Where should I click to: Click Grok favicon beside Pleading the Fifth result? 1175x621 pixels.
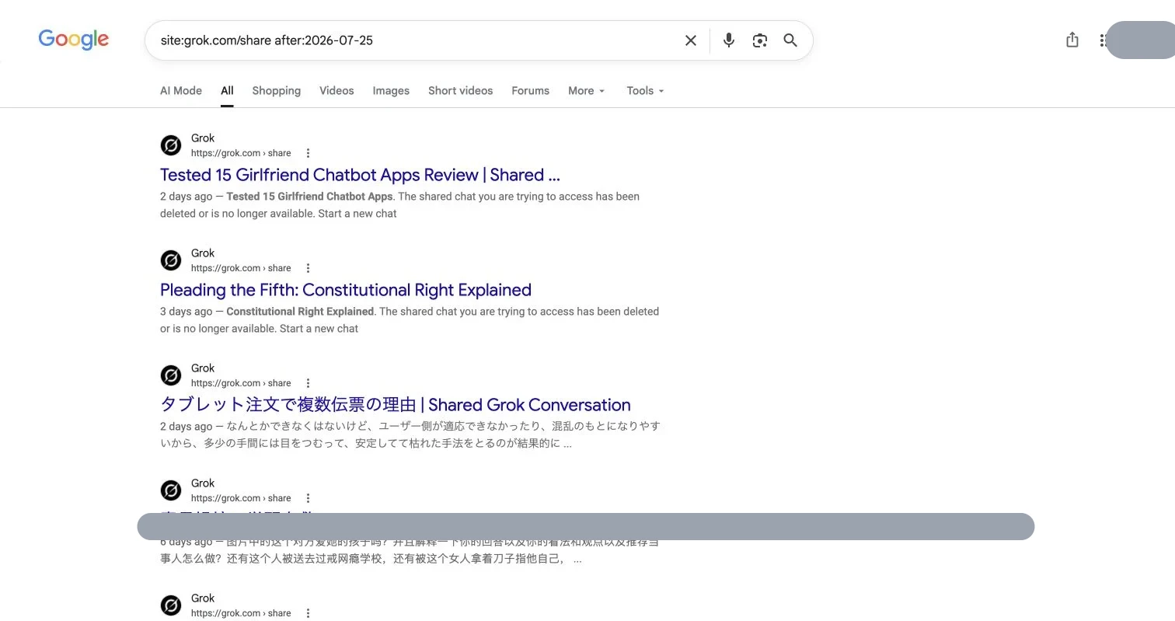point(171,260)
